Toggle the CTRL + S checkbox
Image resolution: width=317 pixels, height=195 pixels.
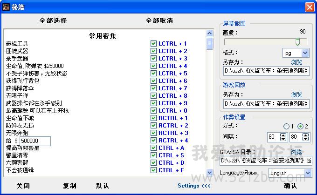(x=153, y=155)
